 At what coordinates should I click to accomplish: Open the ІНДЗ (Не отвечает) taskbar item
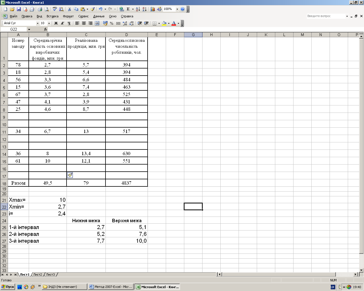pos(64,287)
